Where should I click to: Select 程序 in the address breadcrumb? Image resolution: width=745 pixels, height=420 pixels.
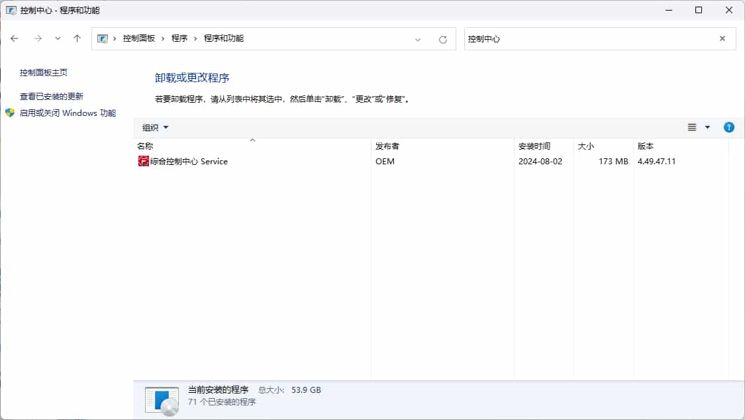(x=179, y=38)
